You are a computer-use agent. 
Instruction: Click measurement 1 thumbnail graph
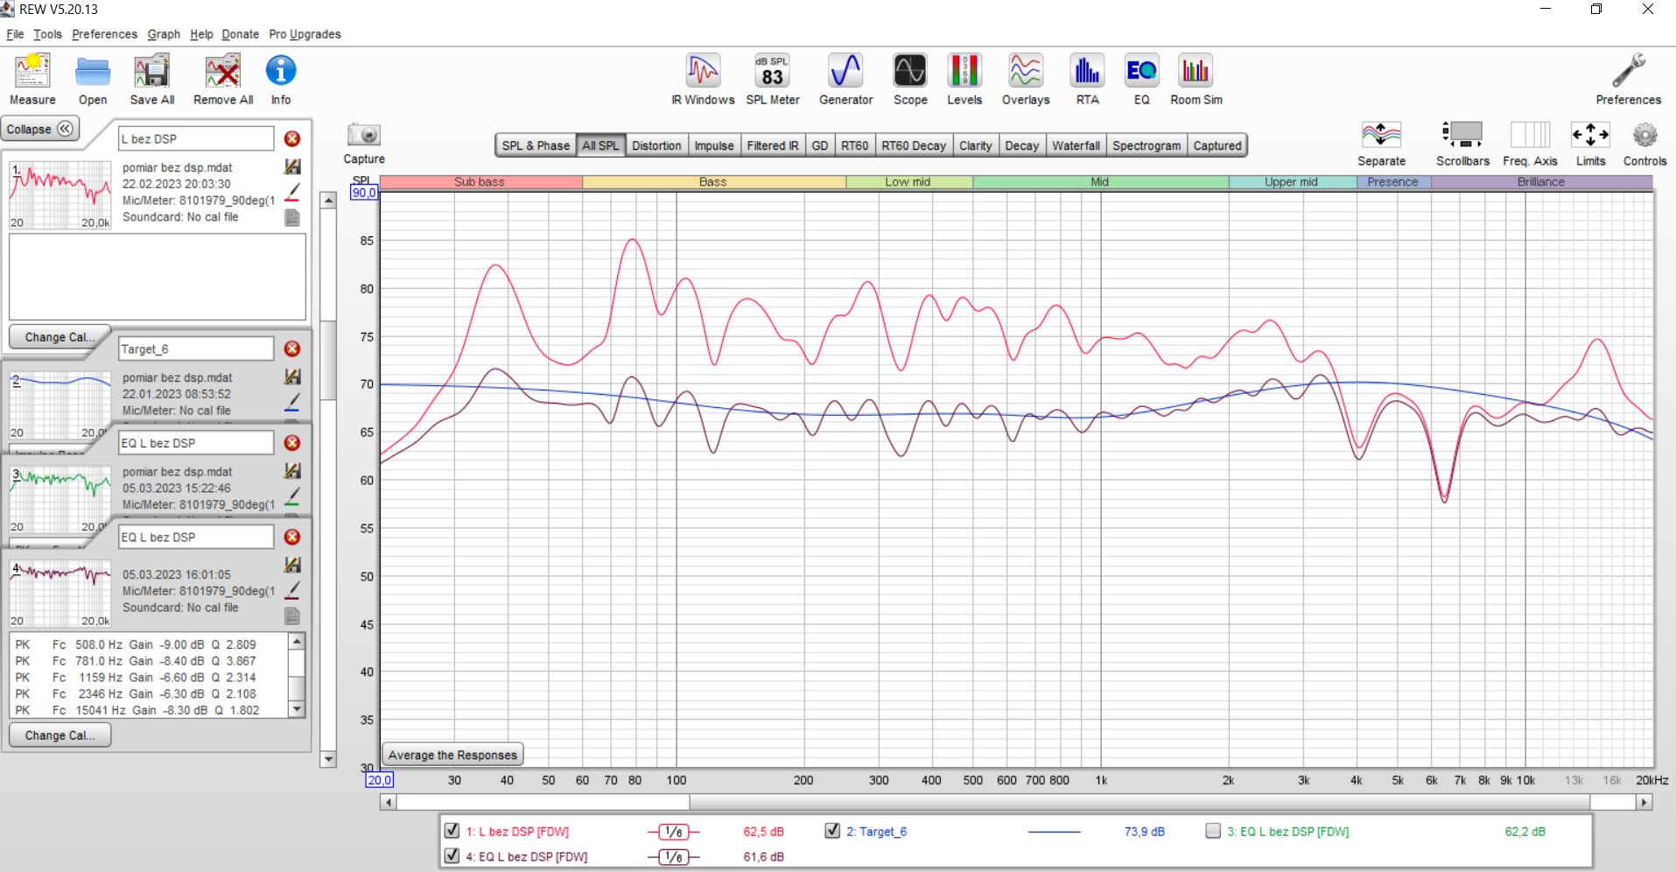coord(60,194)
